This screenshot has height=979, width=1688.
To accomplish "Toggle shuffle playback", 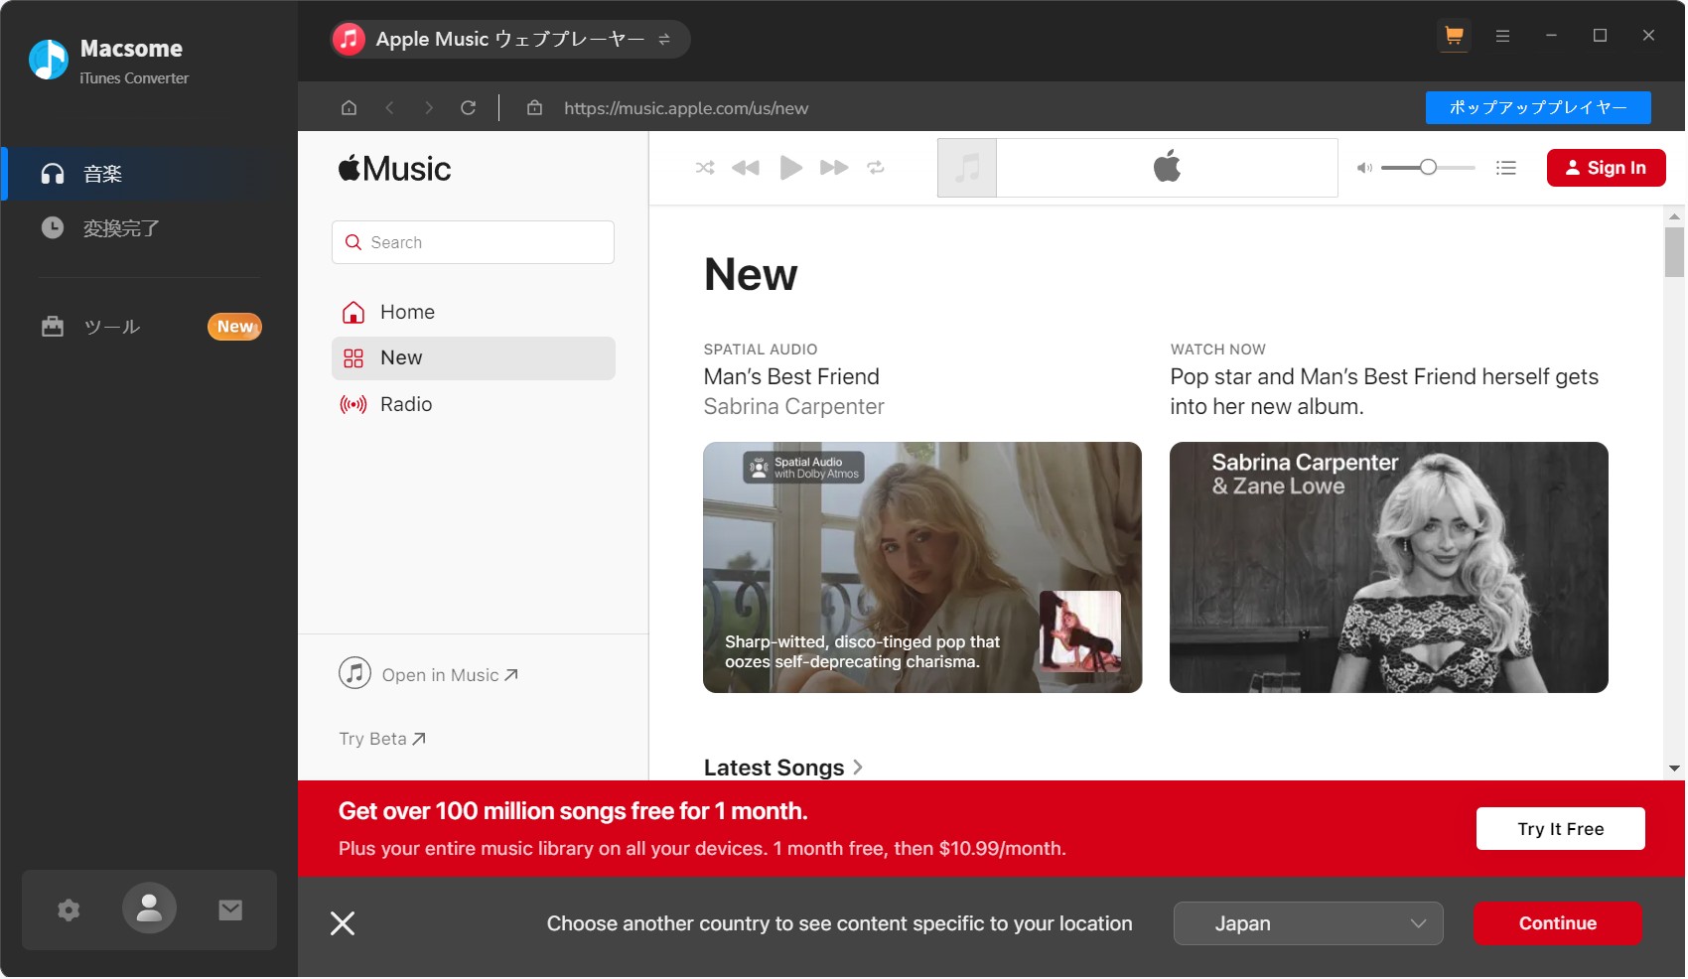I will point(705,168).
